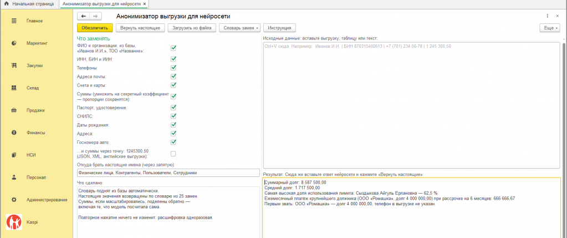
Task: Toggle ФИО и организации checkbox
Action: tap(173, 48)
